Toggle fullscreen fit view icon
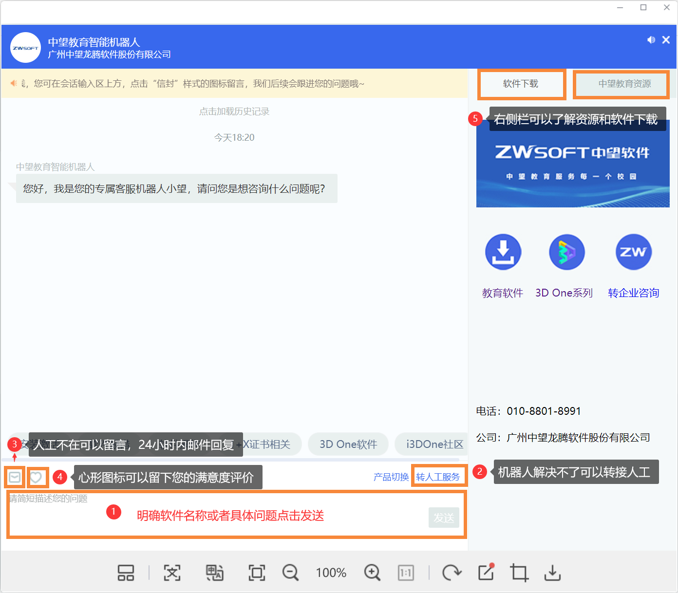Image resolution: width=678 pixels, height=593 pixels. click(x=257, y=573)
